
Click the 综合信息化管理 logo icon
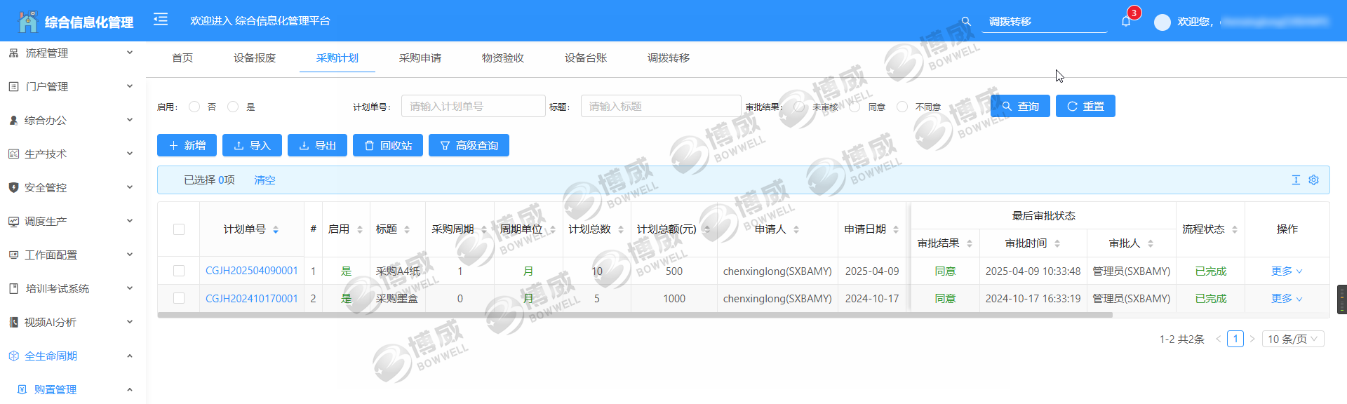[28, 22]
